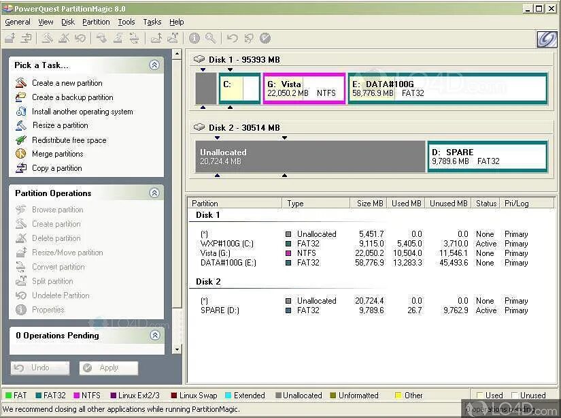Click the Undo last change toolbar icon
This screenshot has height=418, width=561.
(233, 38)
